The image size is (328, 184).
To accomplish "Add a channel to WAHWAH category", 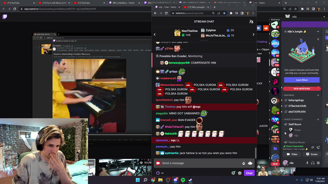I will (x=318, y=95).
